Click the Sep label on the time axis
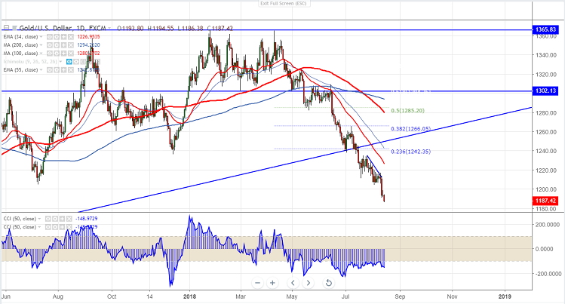 (400, 296)
